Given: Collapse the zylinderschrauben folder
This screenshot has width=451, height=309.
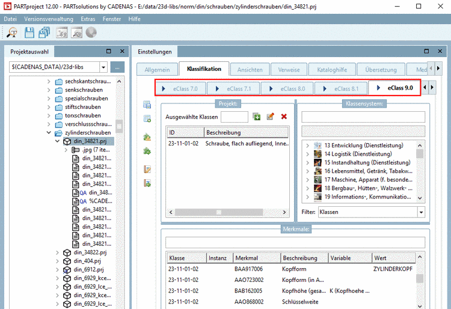Looking at the screenshot, I should click(x=49, y=133).
